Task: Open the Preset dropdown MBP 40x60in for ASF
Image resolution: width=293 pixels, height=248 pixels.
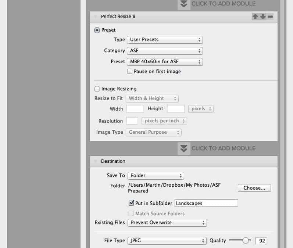Action: [x=165, y=62]
